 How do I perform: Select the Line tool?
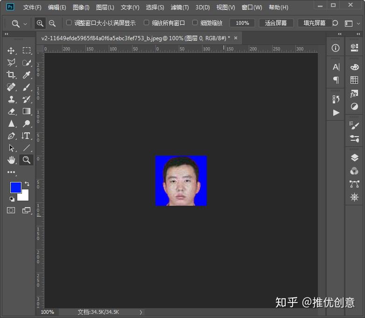click(x=27, y=148)
